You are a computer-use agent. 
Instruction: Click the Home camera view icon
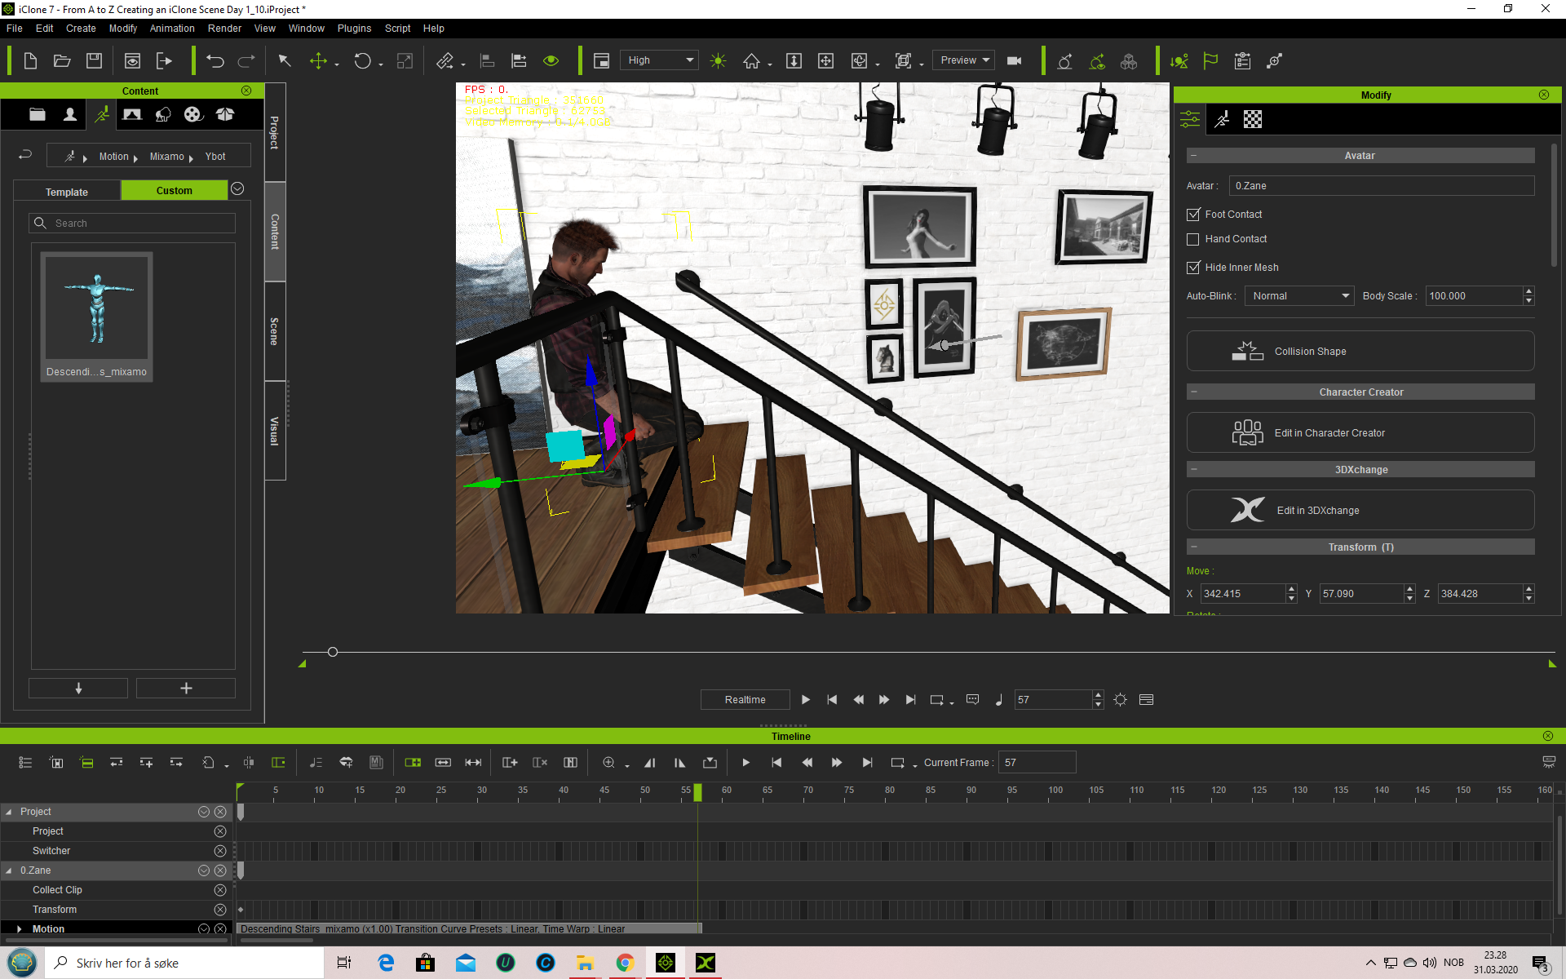(x=751, y=60)
